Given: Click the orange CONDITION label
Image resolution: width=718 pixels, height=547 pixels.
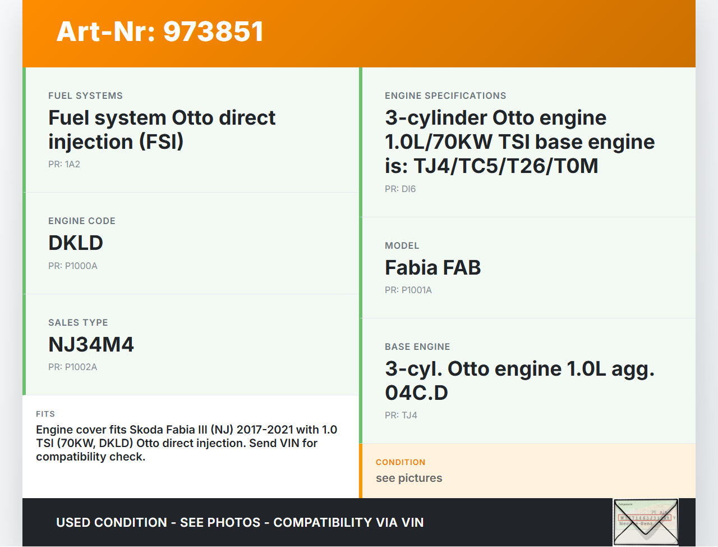Looking at the screenshot, I should point(401,462).
